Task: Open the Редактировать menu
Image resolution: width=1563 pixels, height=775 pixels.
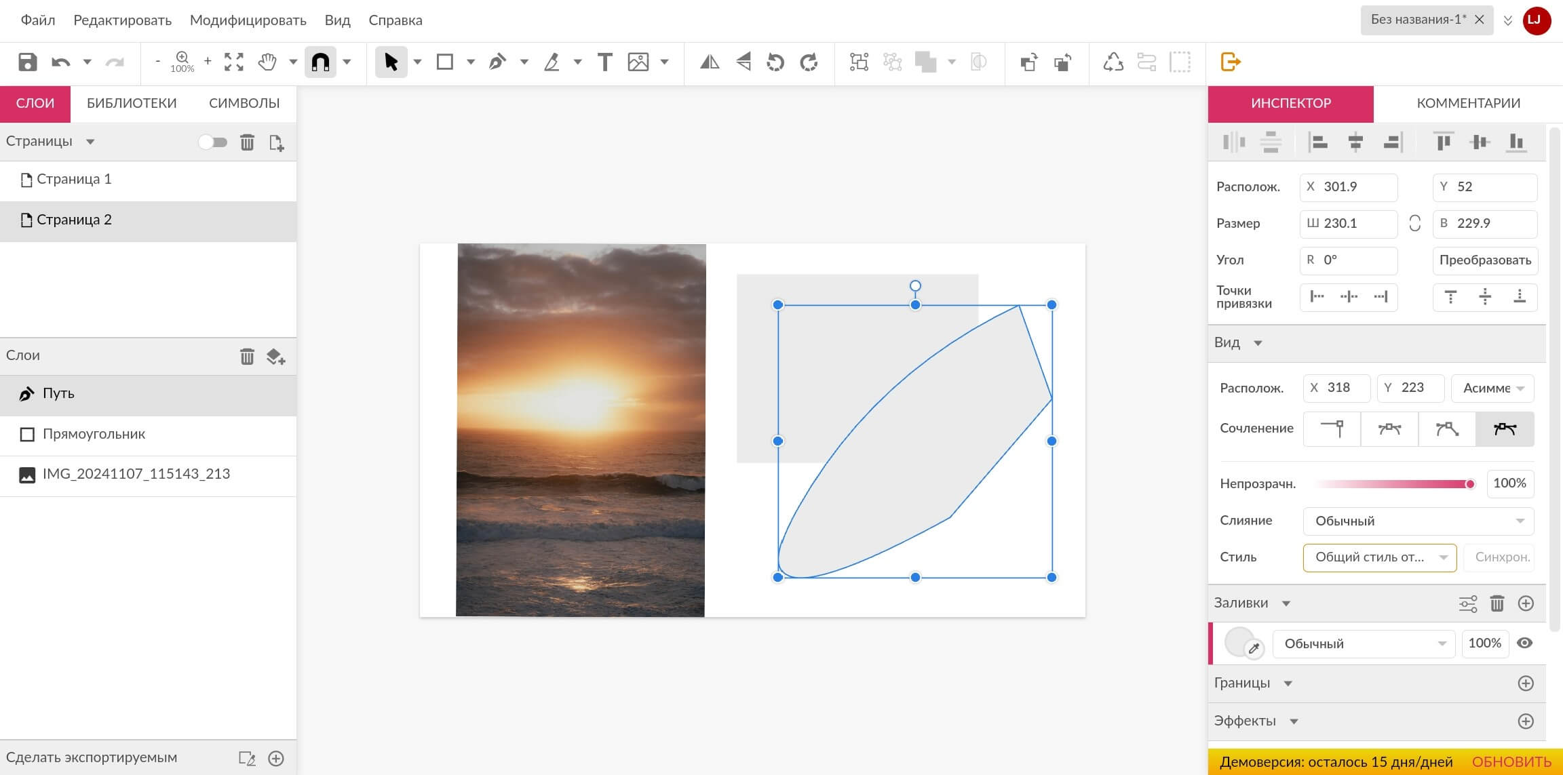Action: pyautogui.click(x=123, y=20)
